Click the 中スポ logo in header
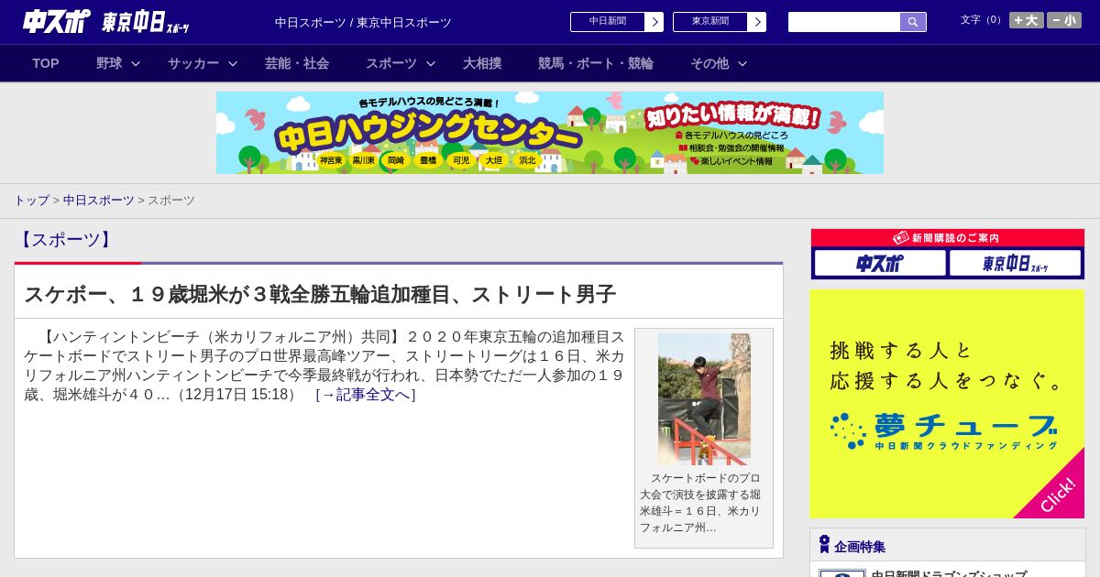The width and height of the screenshot is (1100, 577). tap(56, 21)
